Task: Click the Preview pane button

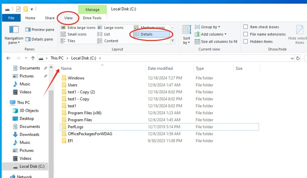Action: point(40,30)
